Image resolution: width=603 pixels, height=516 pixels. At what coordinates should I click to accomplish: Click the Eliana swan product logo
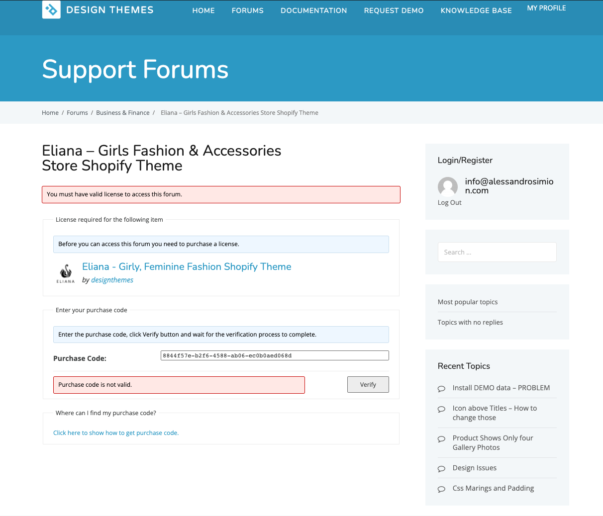(x=66, y=273)
